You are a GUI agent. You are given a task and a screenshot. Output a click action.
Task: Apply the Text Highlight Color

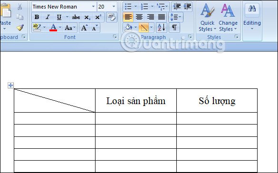point(37,28)
